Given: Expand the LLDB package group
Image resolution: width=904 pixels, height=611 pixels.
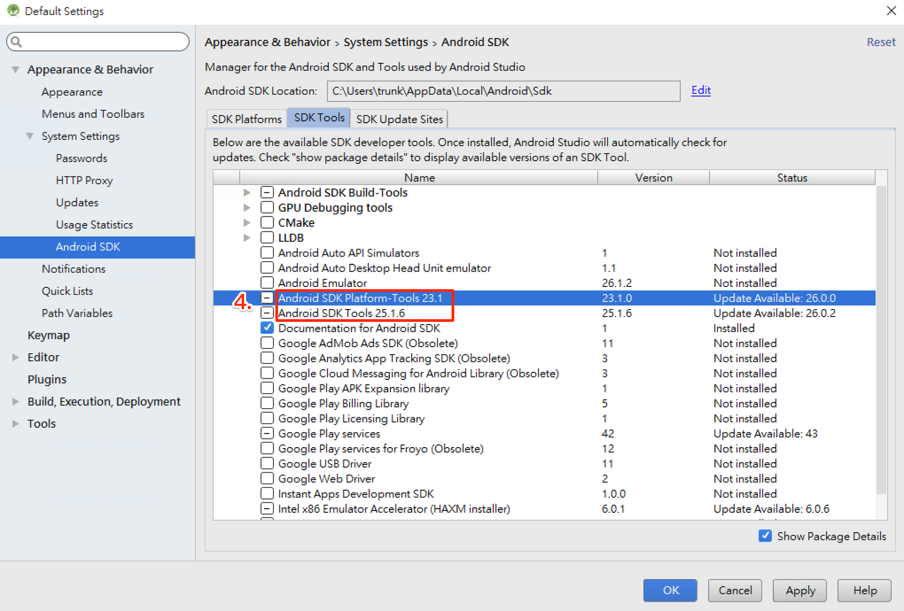Looking at the screenshot, I should pos(247,238).
